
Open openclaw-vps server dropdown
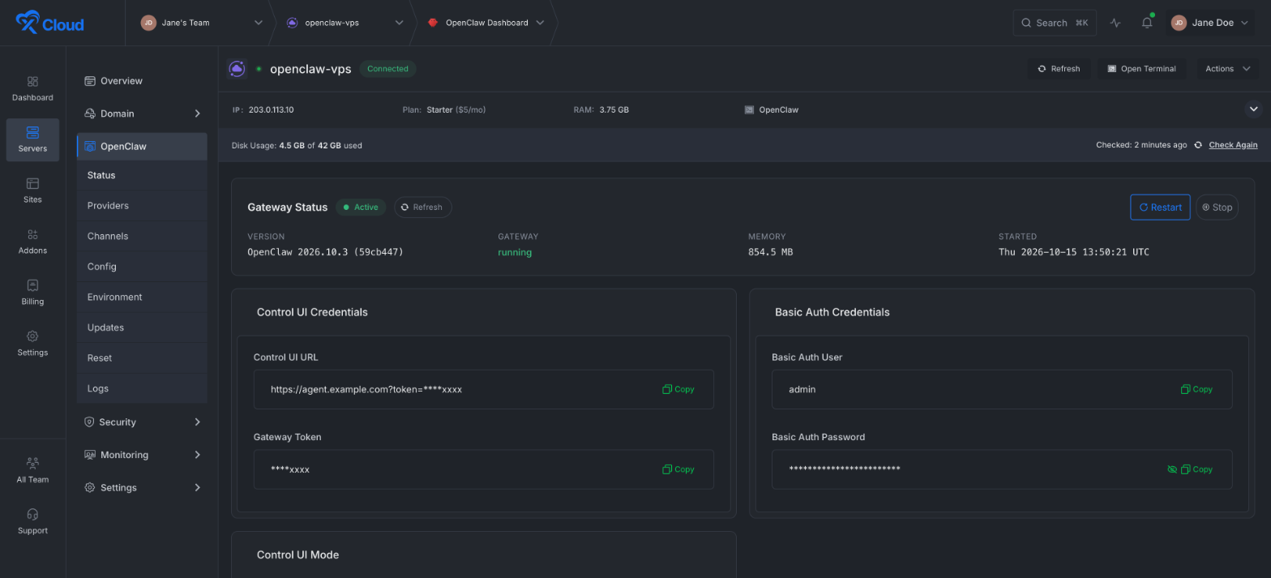click(x=344, y=23)
